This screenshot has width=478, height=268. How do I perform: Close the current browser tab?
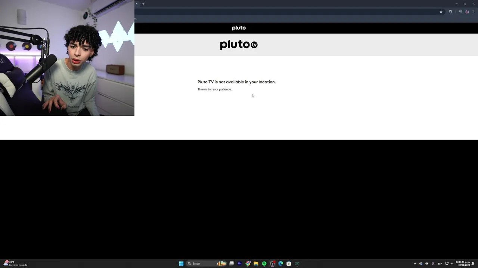click(x=137, y=4)
